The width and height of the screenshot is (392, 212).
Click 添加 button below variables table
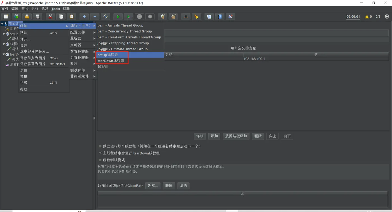click(214, 136)
